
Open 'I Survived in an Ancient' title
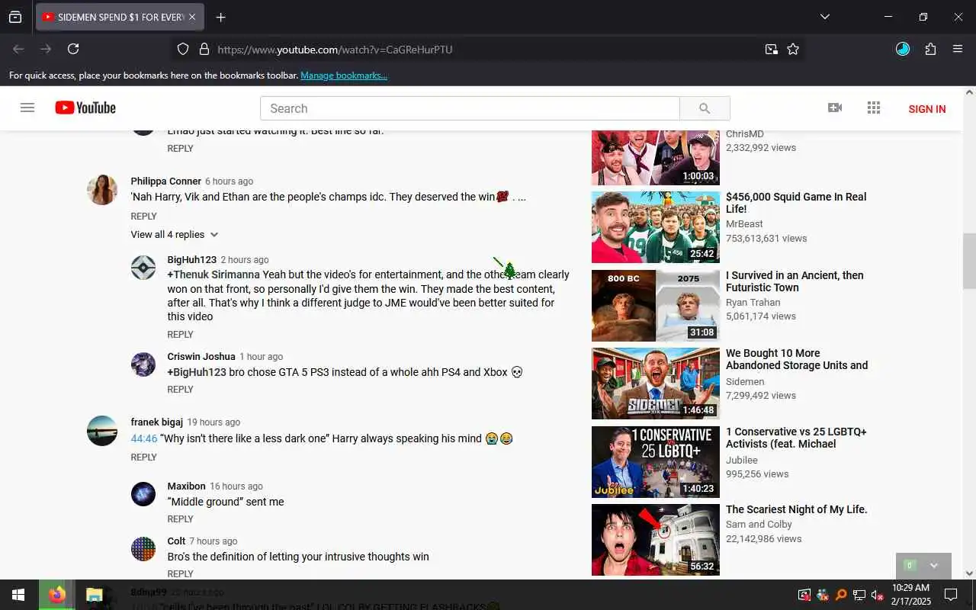(795, 281)
